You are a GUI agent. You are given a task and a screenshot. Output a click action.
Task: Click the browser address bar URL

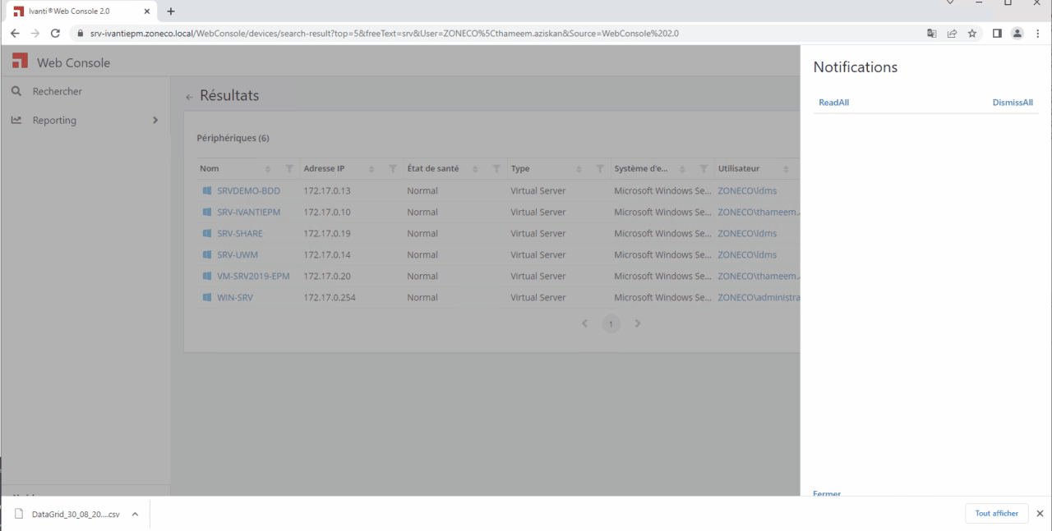pyautogui.click(x=385, y=34)
